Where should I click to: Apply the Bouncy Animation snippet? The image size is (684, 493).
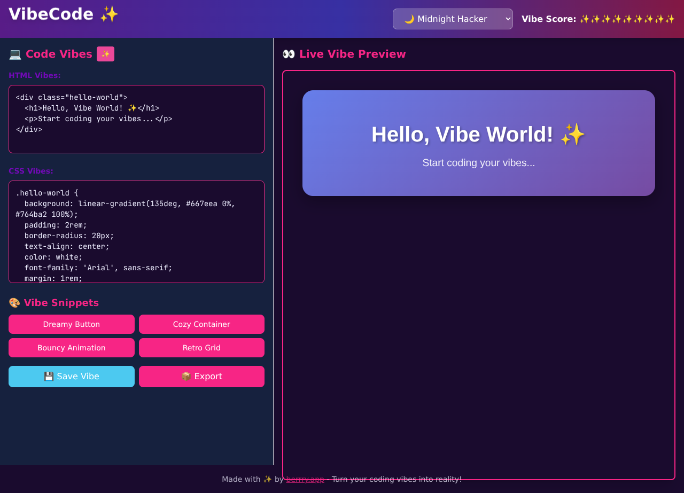71,347
